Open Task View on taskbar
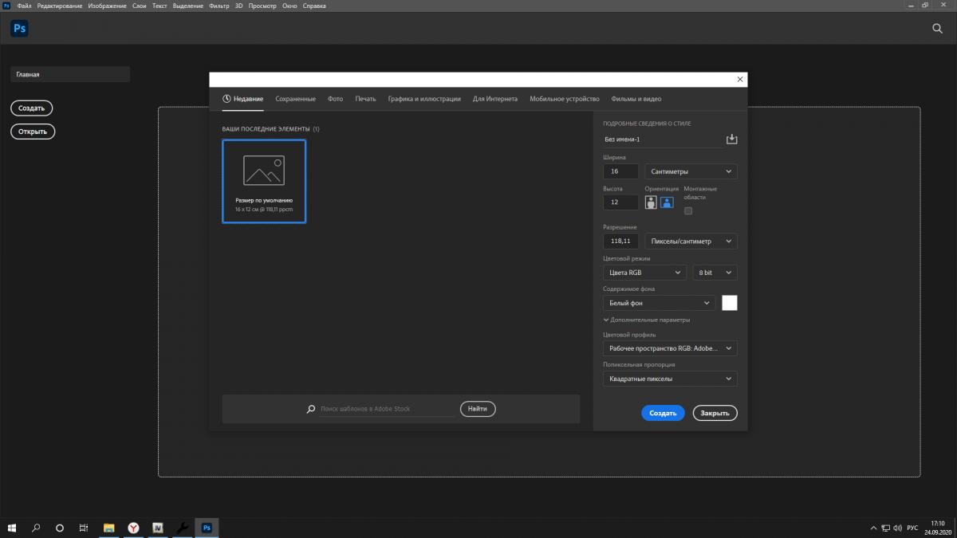This screenshot has width=957, height=538. pyautogui.click(x=84, y=528)
